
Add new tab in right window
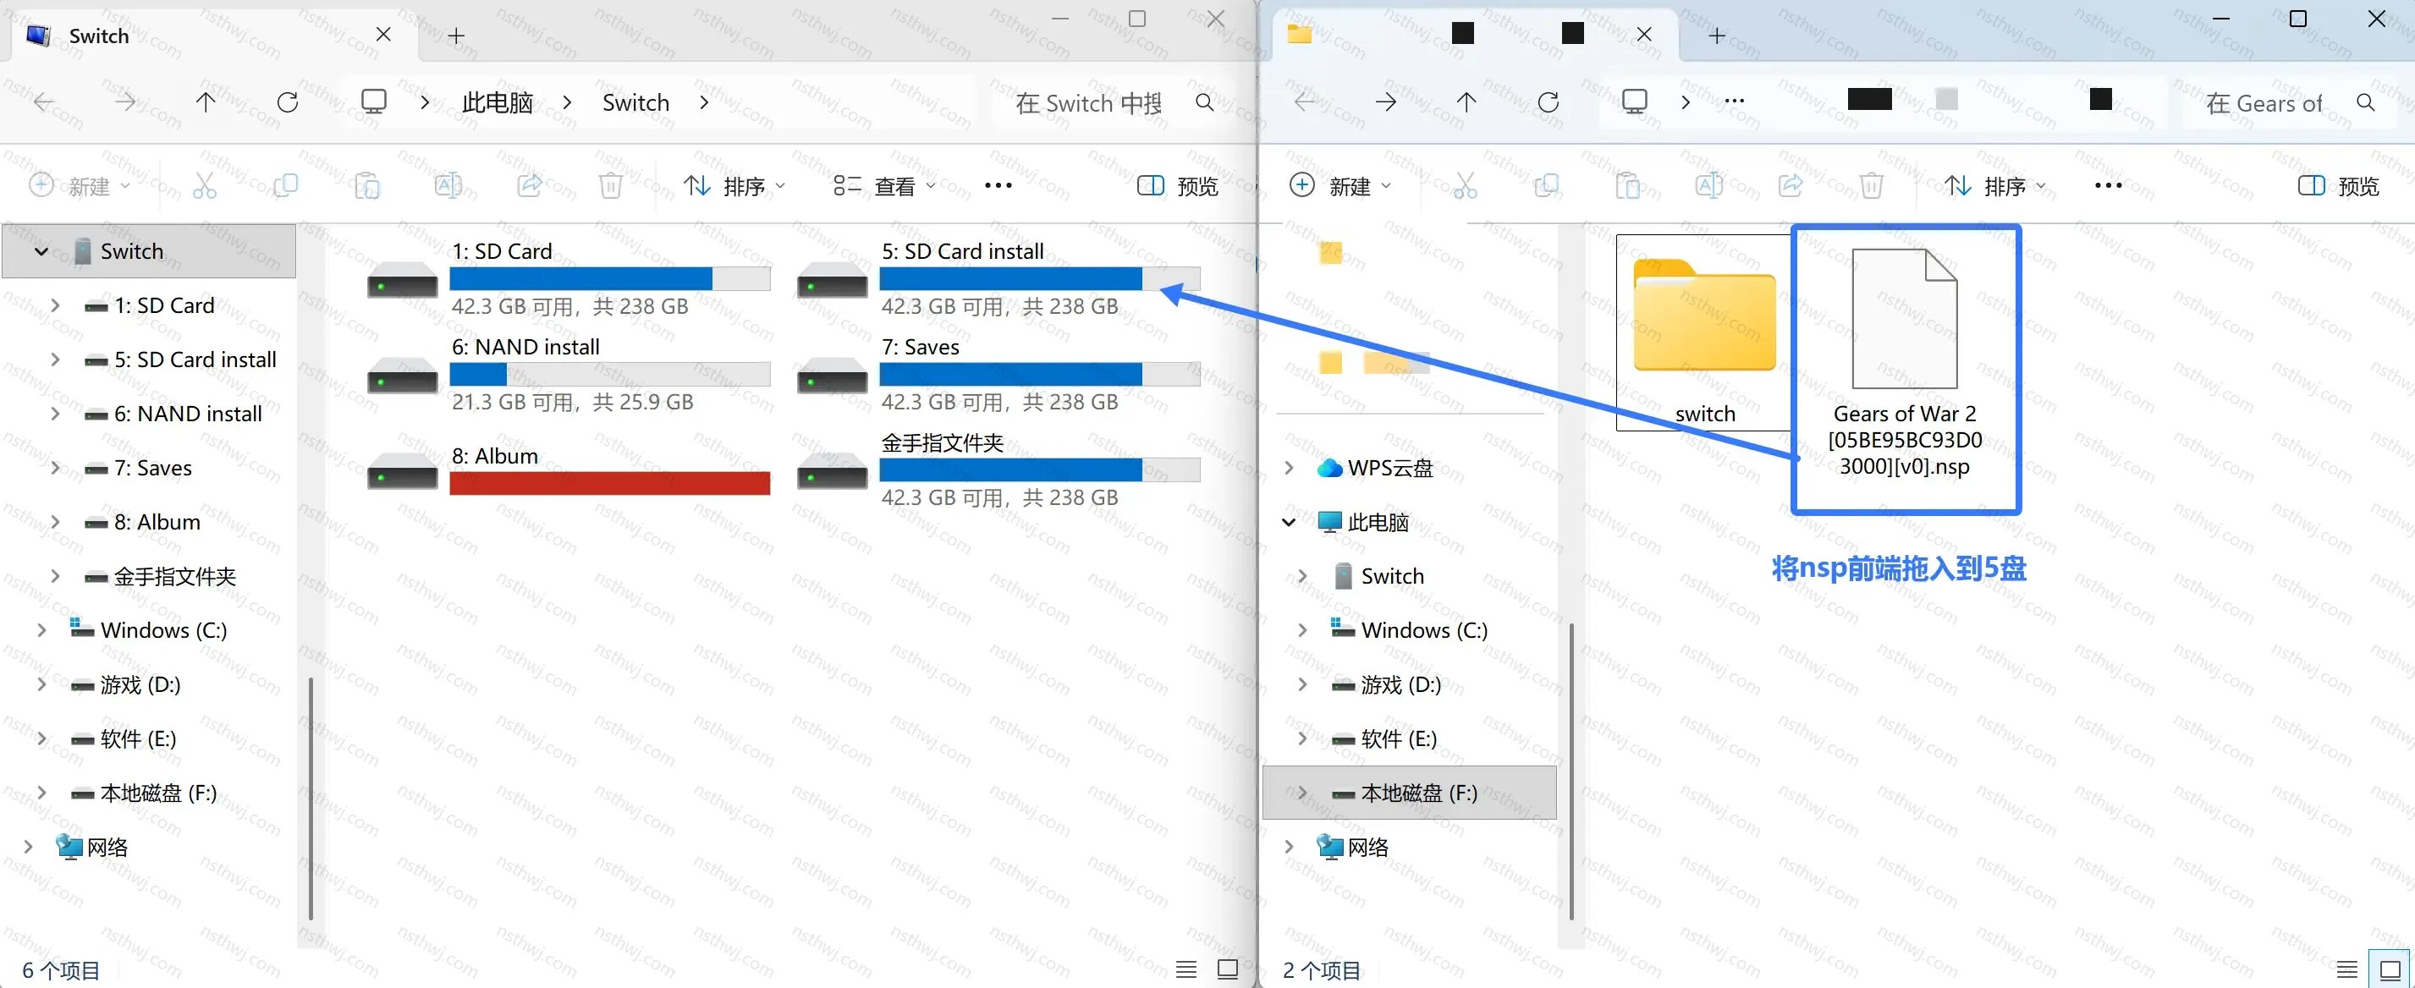pyautogui.click(x=1717, y=36)
